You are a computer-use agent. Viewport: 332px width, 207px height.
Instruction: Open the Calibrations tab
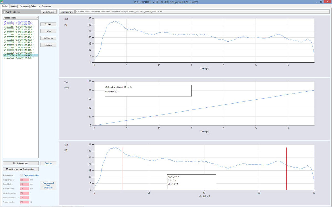(35, 6)
